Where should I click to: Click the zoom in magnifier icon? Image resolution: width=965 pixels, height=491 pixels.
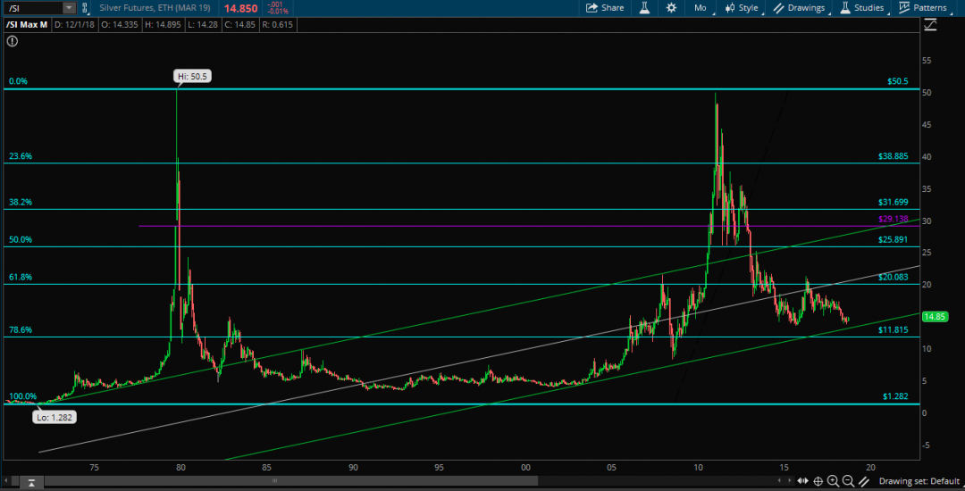click(x=834, y=481)
